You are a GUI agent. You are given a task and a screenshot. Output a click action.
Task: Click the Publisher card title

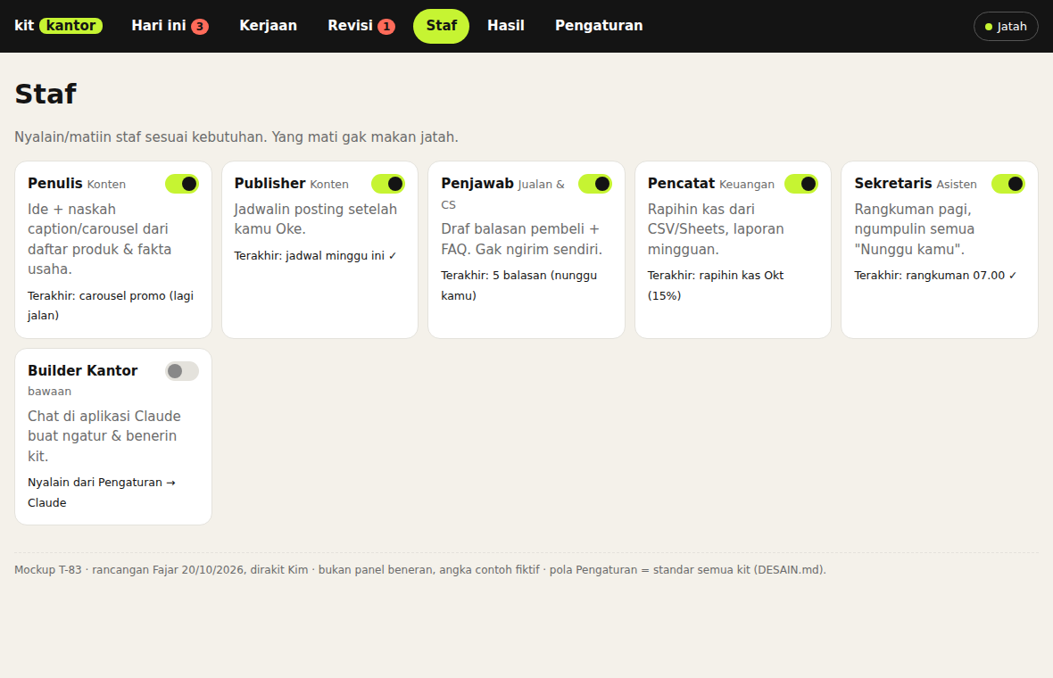[270, 183]
